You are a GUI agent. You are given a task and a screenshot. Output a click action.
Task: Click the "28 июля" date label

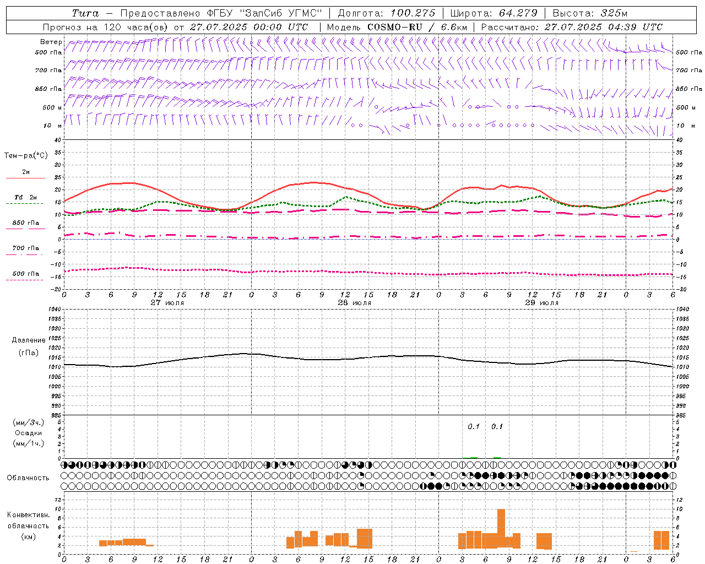355,303
